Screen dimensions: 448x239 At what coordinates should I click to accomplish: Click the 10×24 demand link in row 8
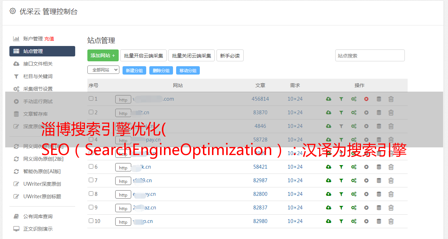(x=295, y=194)
